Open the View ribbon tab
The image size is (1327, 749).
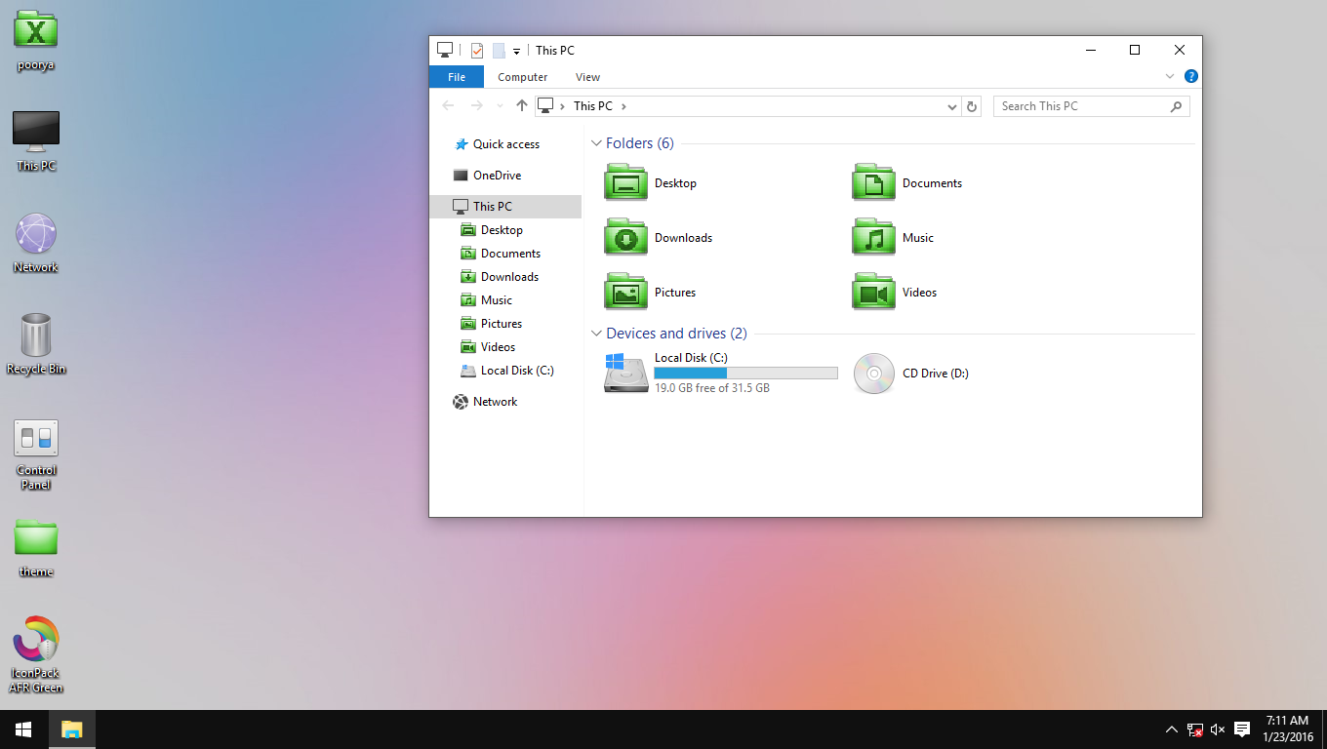tap(587, 76)
